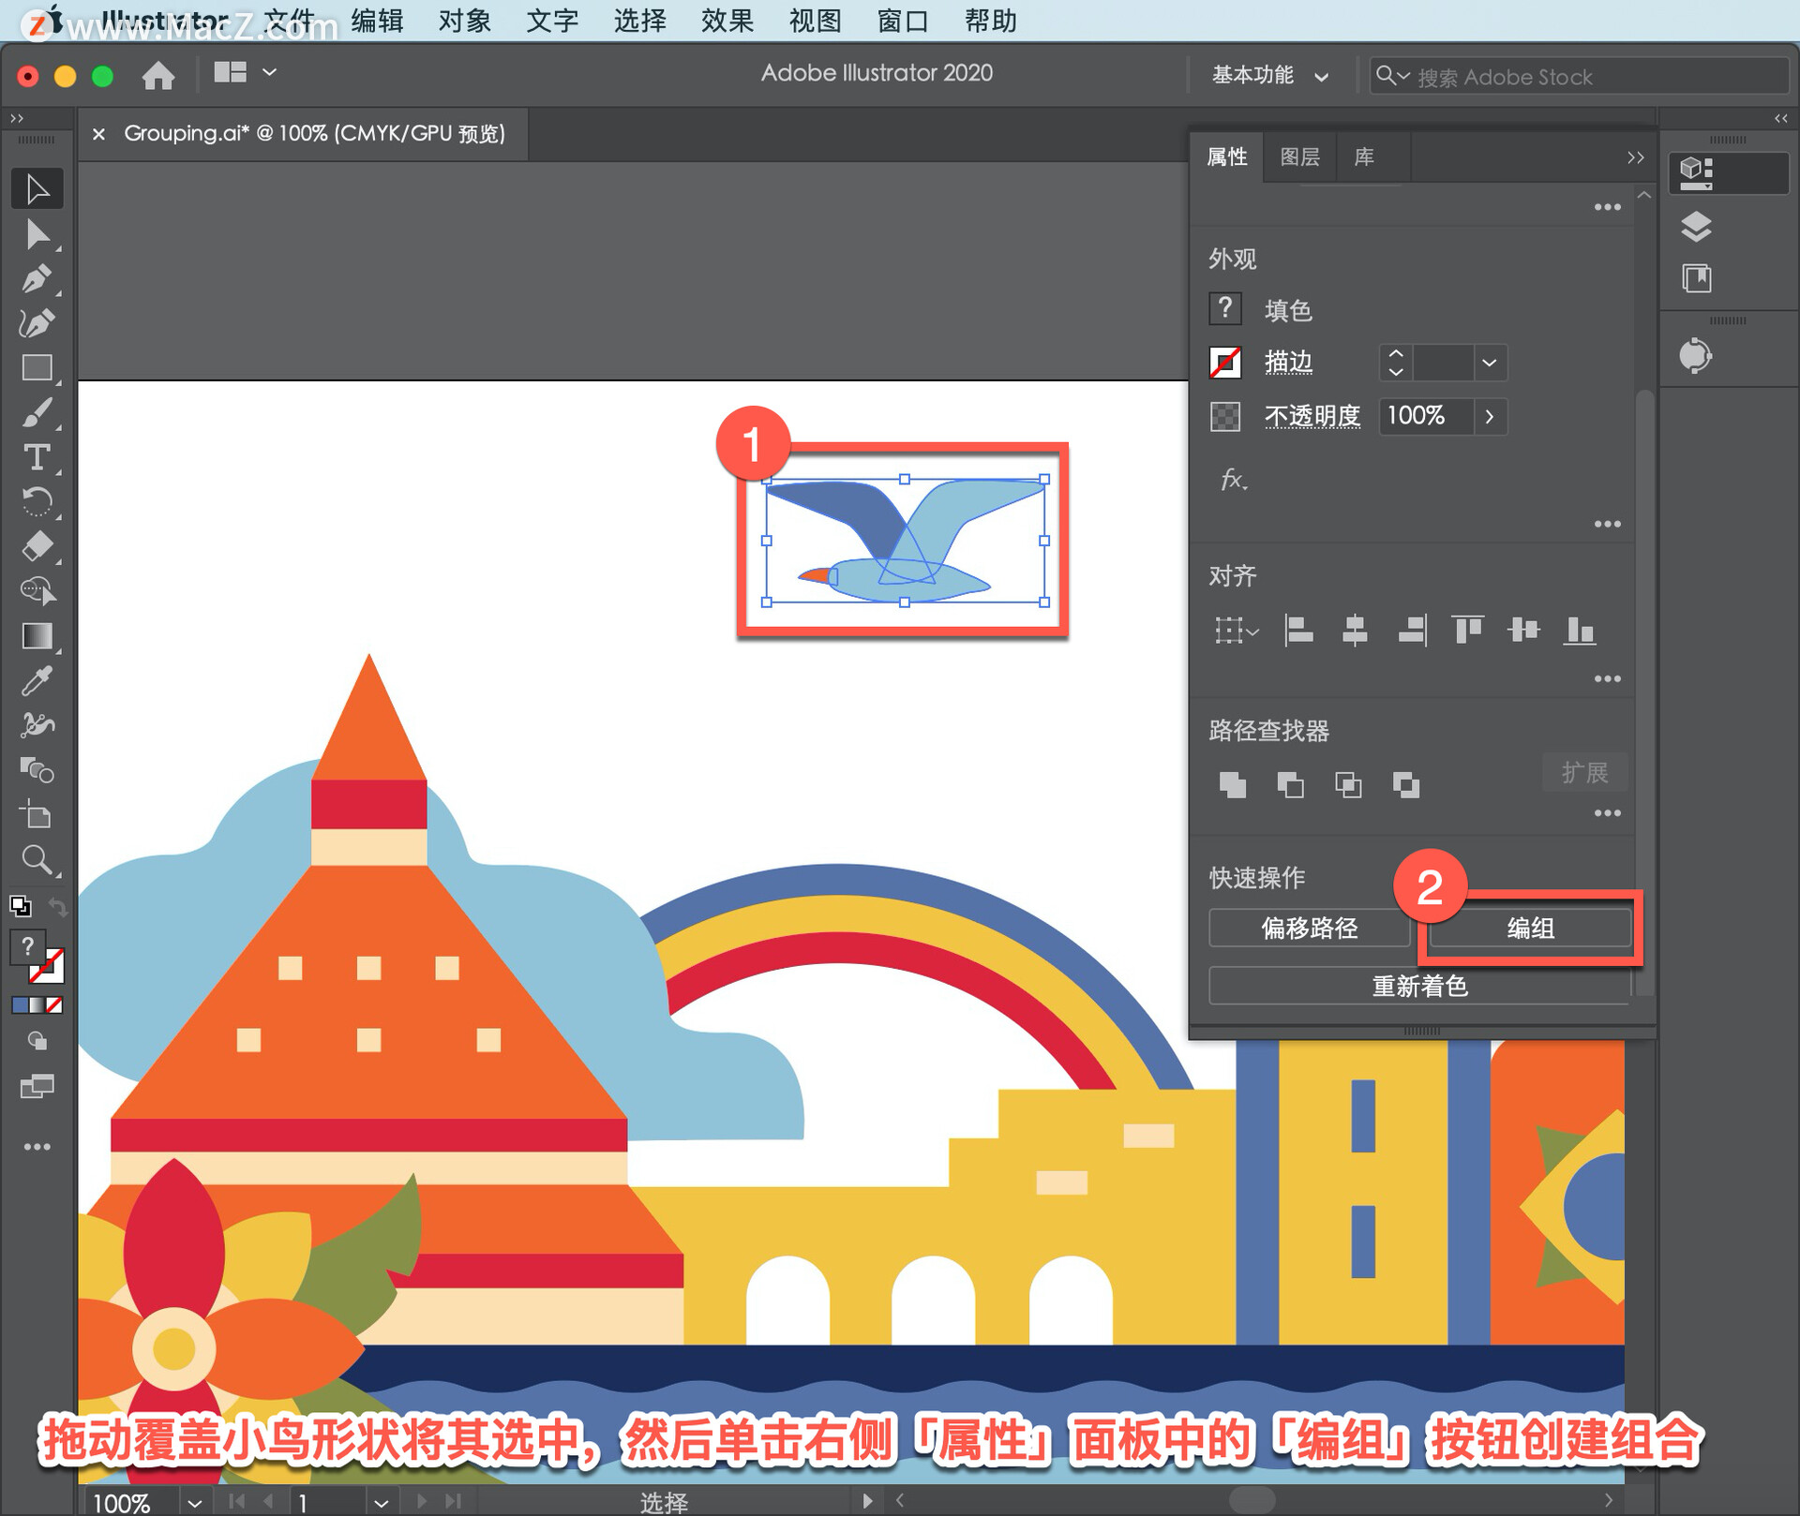Open Libraries panel from right dock
Image resolution: width=1800 pixels, height=1516 pixels.
click(x=1696, y=278)
